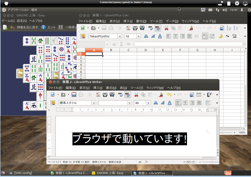The height and width of the screenshot is (177, 251).
Task: Expand paragraph style dropdown in Writer
Action: [x=94, y=103]
